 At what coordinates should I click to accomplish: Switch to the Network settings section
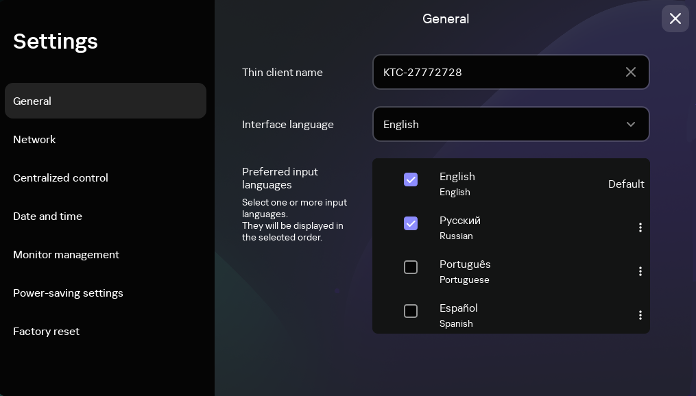pos(34,139)
